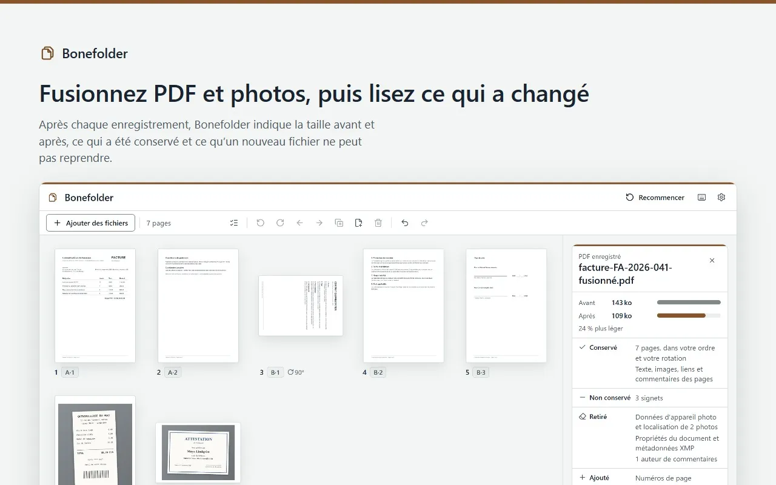This screenshot has height=485, width=776.
Task: Select rotated page 3 thumbnail
Action: click(x=301, y=306)
